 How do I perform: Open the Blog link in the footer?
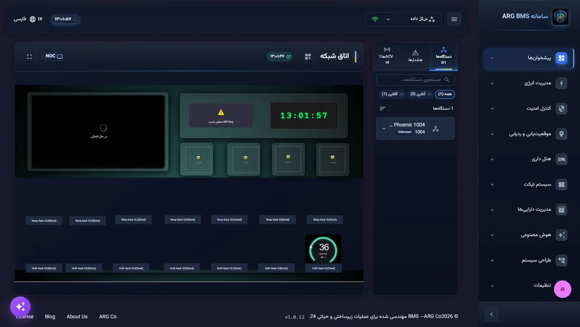(50, 317)
